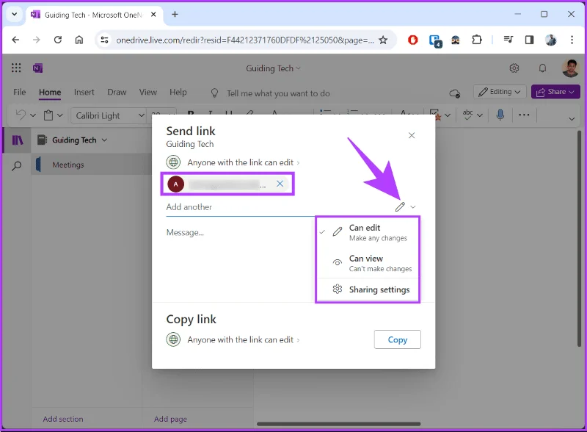Expand the ribbon collapse chevron
Image resolution: width=587 pixels, height=432 pixels.
(x=572, y=119)
